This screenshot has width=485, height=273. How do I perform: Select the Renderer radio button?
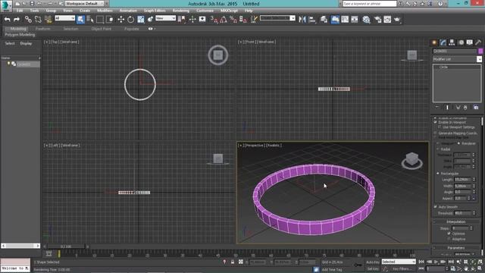click(x=459, y=143)
